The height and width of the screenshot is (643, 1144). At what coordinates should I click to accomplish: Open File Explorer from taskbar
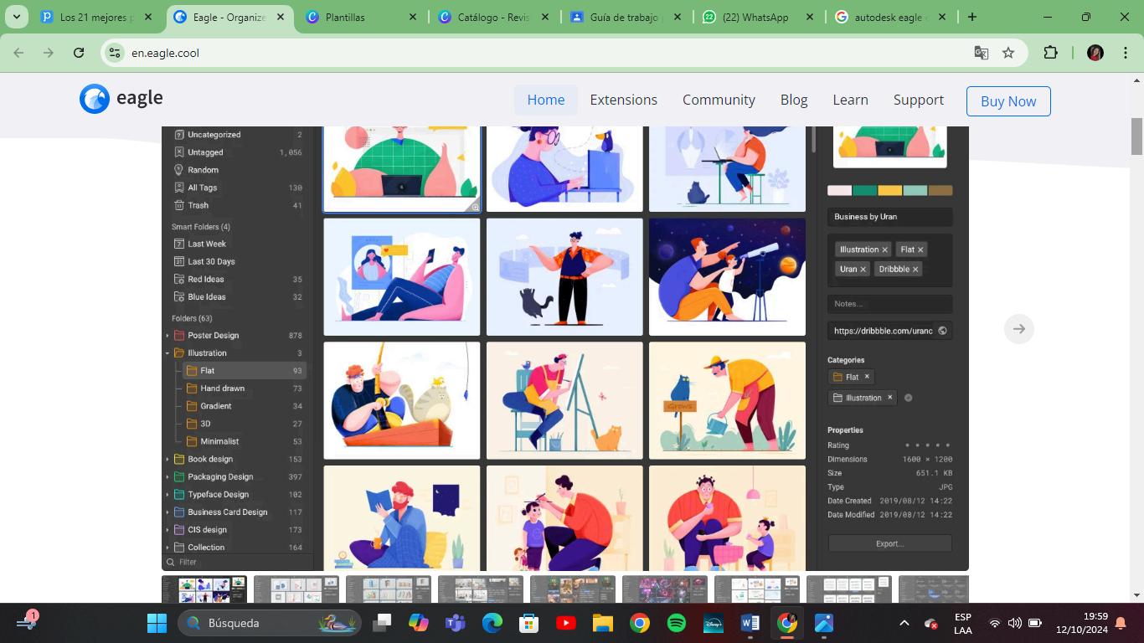tap(603, 623)
